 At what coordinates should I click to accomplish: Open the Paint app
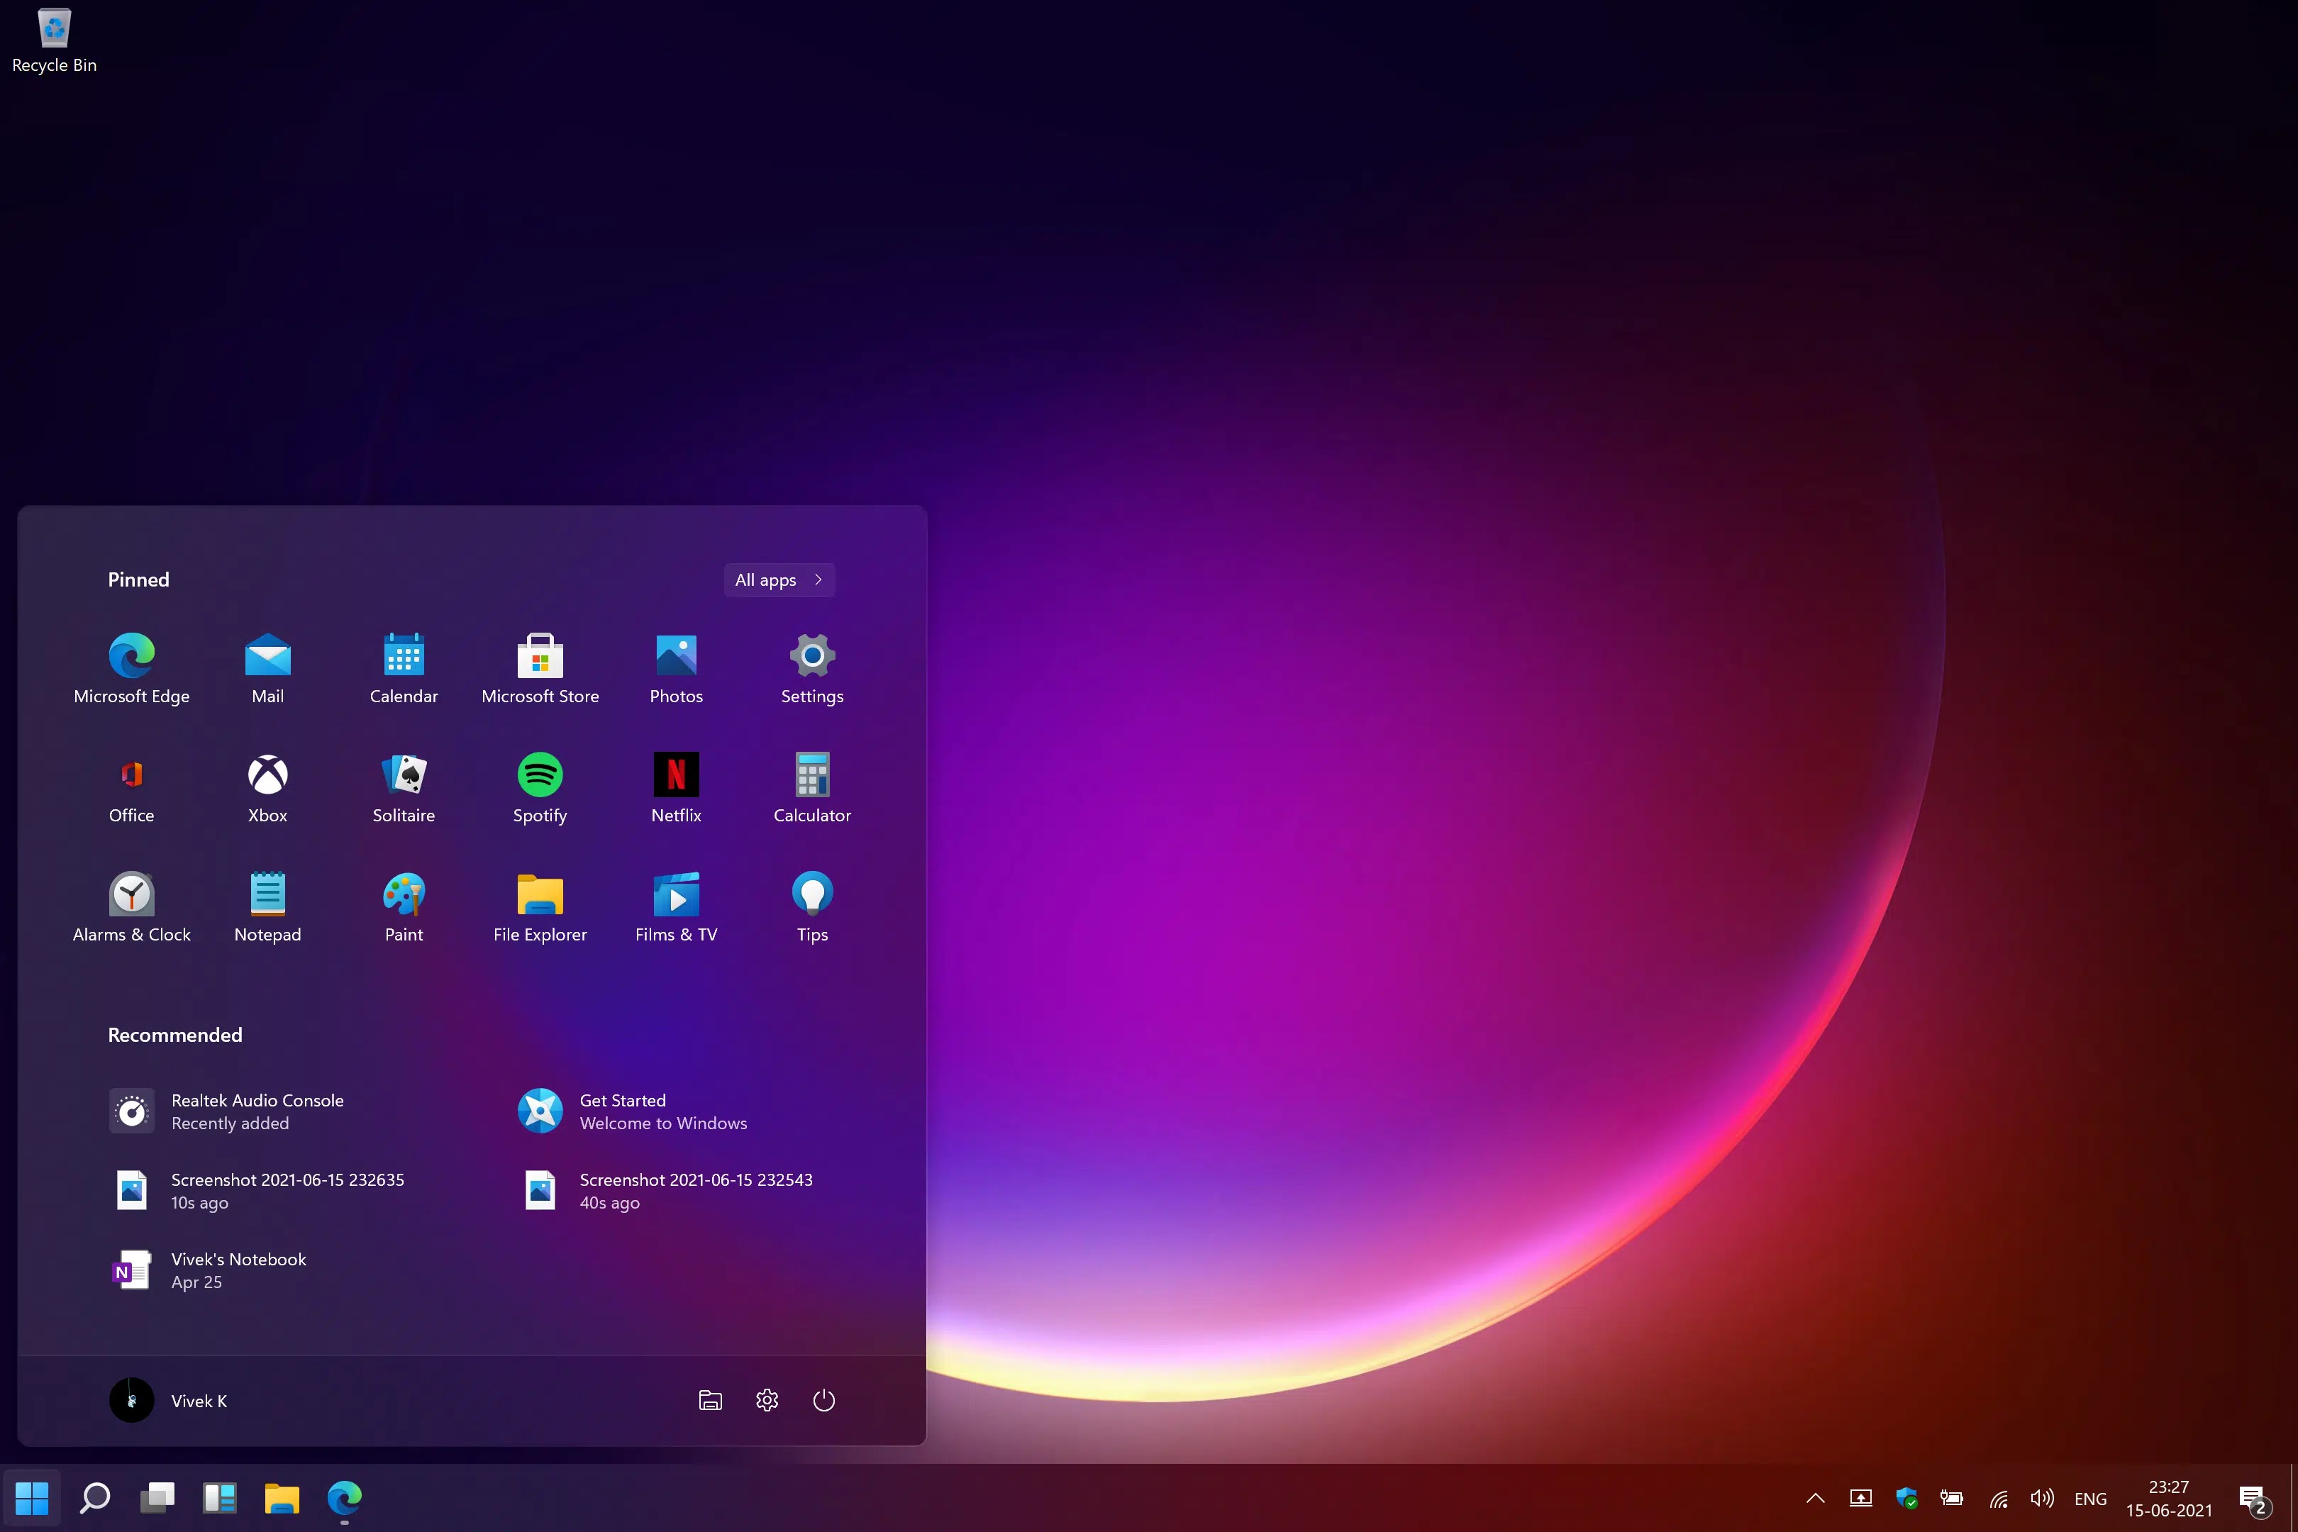tap(404, 908)
